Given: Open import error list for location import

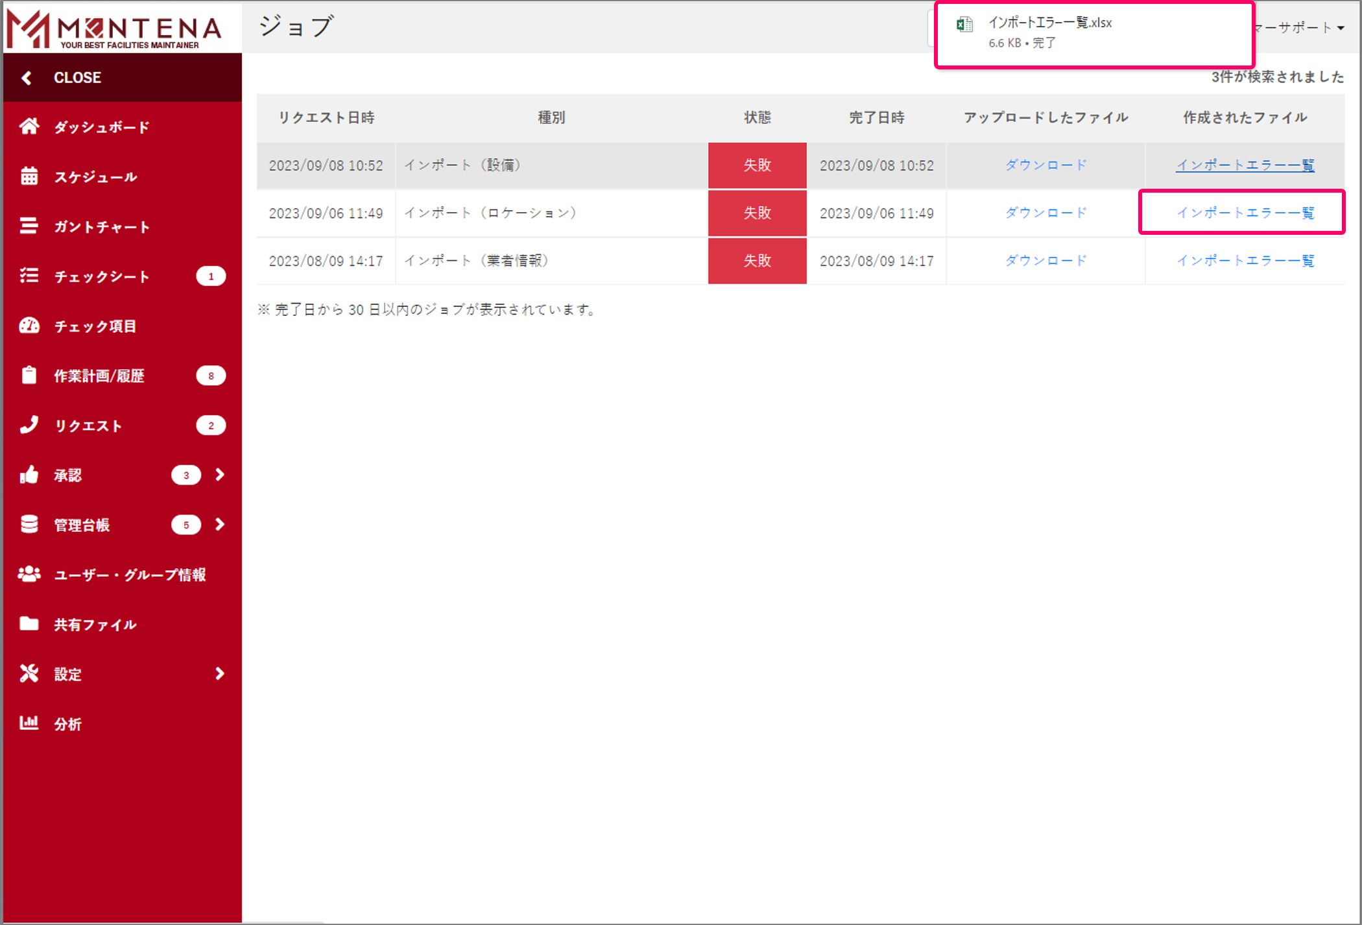Looking at the screenshot, I should [x=1245, y=213].
